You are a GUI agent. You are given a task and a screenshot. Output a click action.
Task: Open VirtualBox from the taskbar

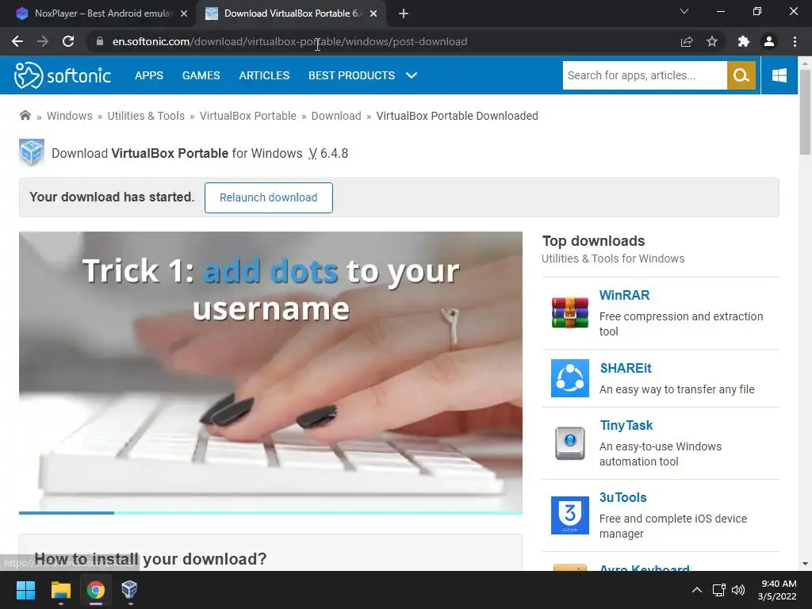[x=129, y=590]
